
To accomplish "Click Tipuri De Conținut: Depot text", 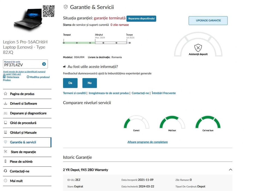I will [190, 187].
